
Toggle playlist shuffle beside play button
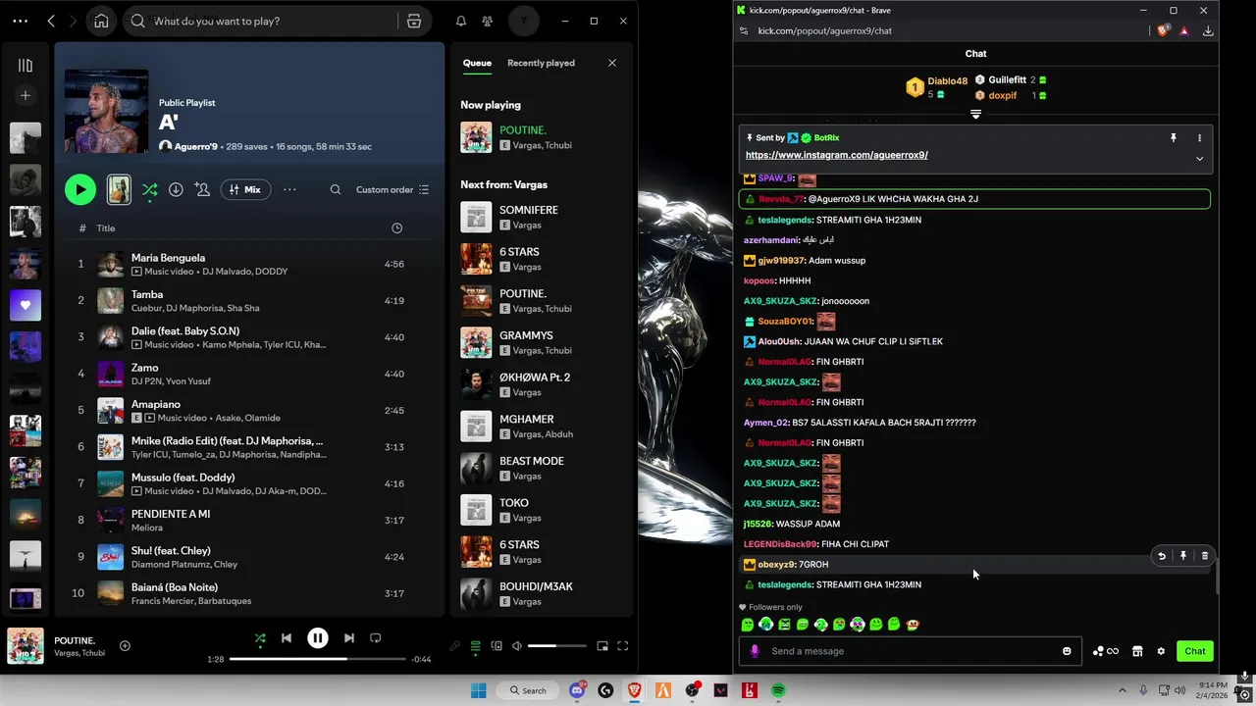(x=149, y=190)
